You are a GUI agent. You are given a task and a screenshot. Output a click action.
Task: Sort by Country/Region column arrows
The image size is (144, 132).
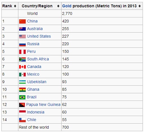tap(58, 6)
